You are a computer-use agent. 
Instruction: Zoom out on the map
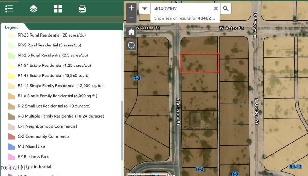(131, 18)
